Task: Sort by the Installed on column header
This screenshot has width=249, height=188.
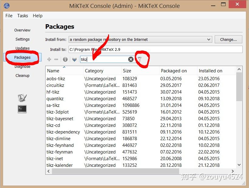Action: tap(216, 71)
